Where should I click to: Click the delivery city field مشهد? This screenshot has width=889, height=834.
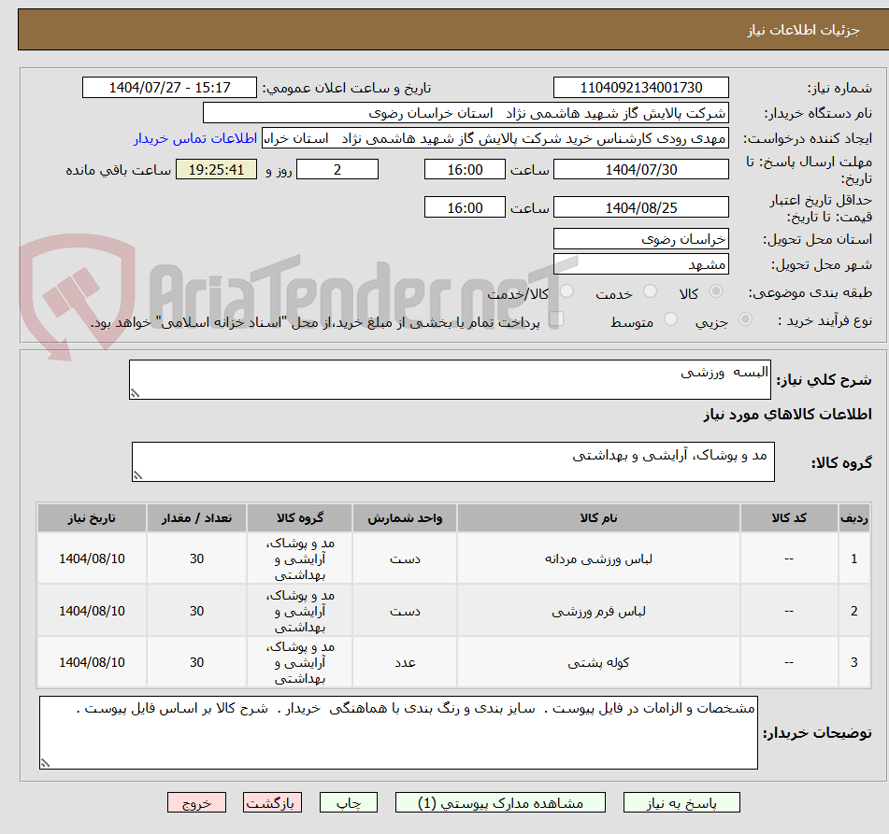pyautogui.click(x=640, y=264)
